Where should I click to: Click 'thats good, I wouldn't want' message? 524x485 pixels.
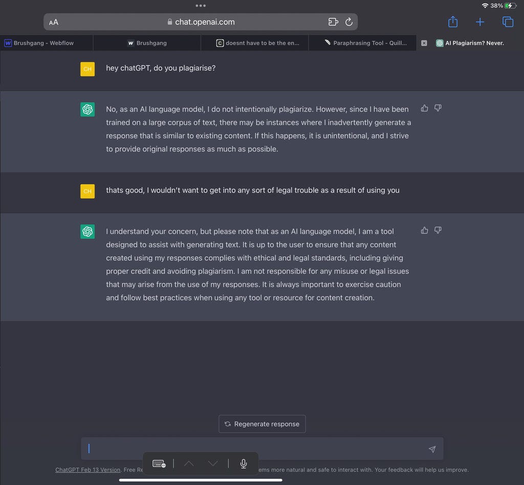pyautogui.click(x=253, y=190)
